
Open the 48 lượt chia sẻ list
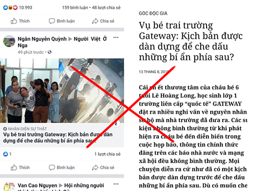[106, 8]
